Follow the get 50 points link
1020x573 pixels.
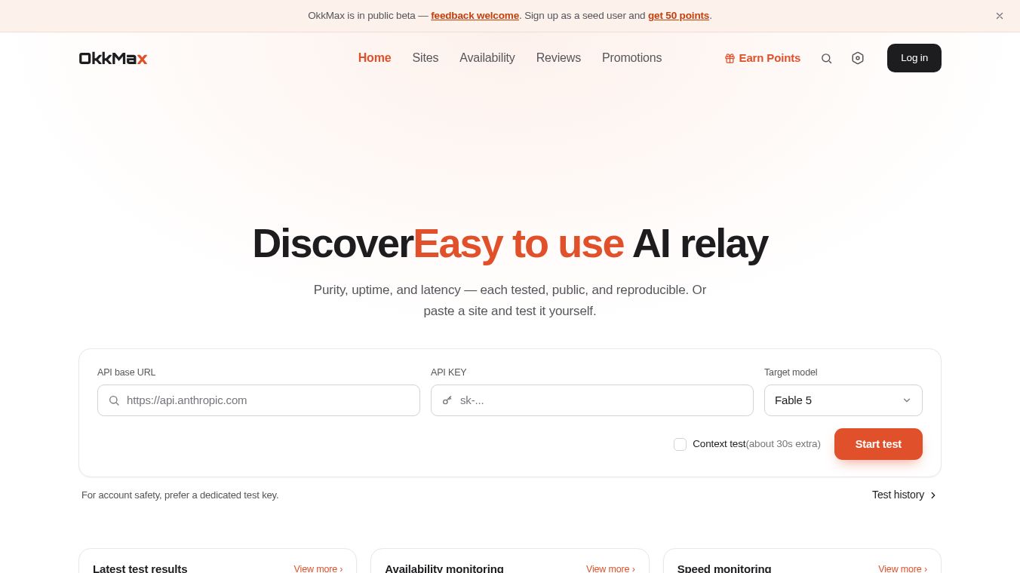(678, 15)
